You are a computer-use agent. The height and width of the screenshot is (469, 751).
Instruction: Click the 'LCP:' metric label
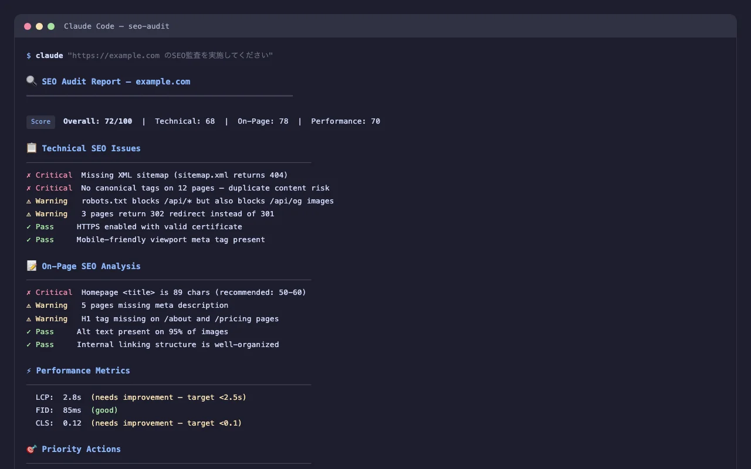point(45,397)
